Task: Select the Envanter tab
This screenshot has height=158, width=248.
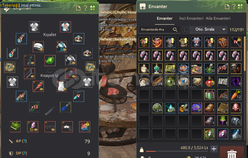Action: pos(164,18)
